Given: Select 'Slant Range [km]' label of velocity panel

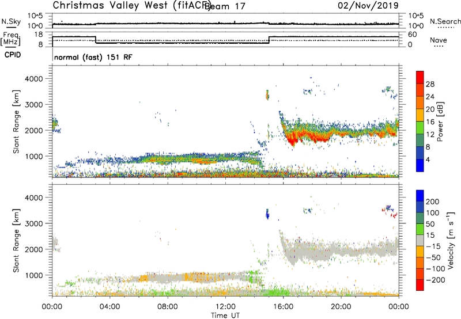Looking at the screenshot, I should [16, 240].
